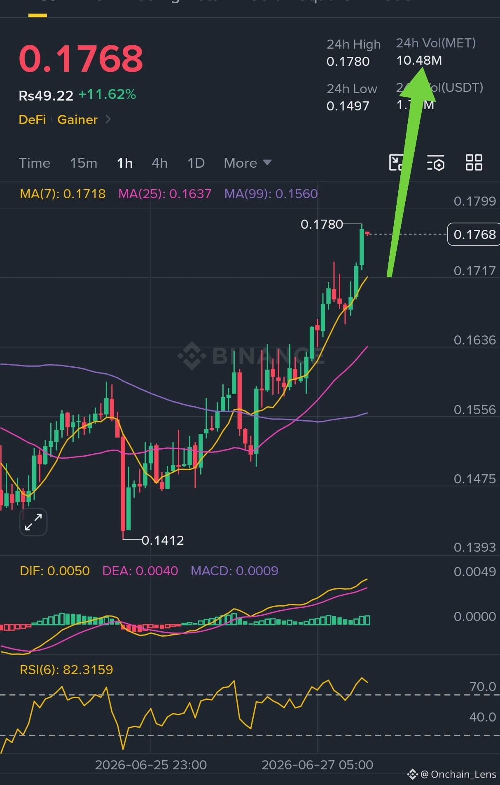
Task: Switch to 4h interval
Action: coord(159,163)
